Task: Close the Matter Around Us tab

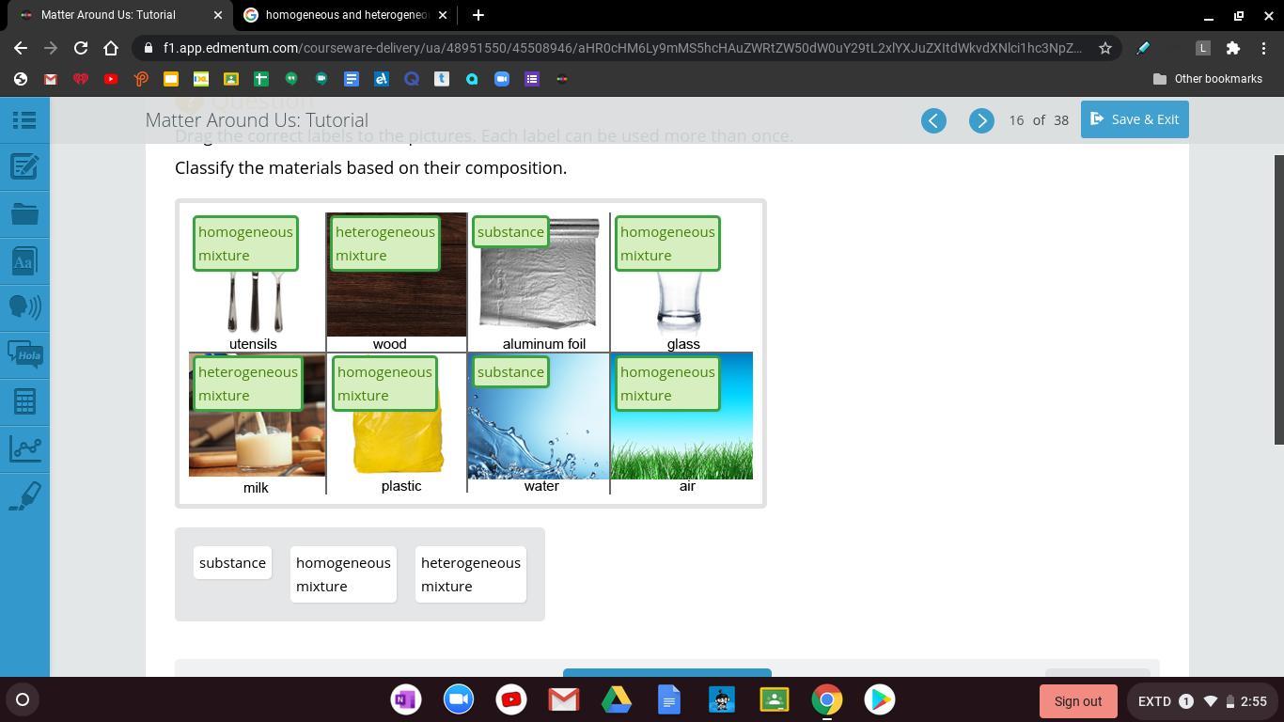Action: (217, 15)
